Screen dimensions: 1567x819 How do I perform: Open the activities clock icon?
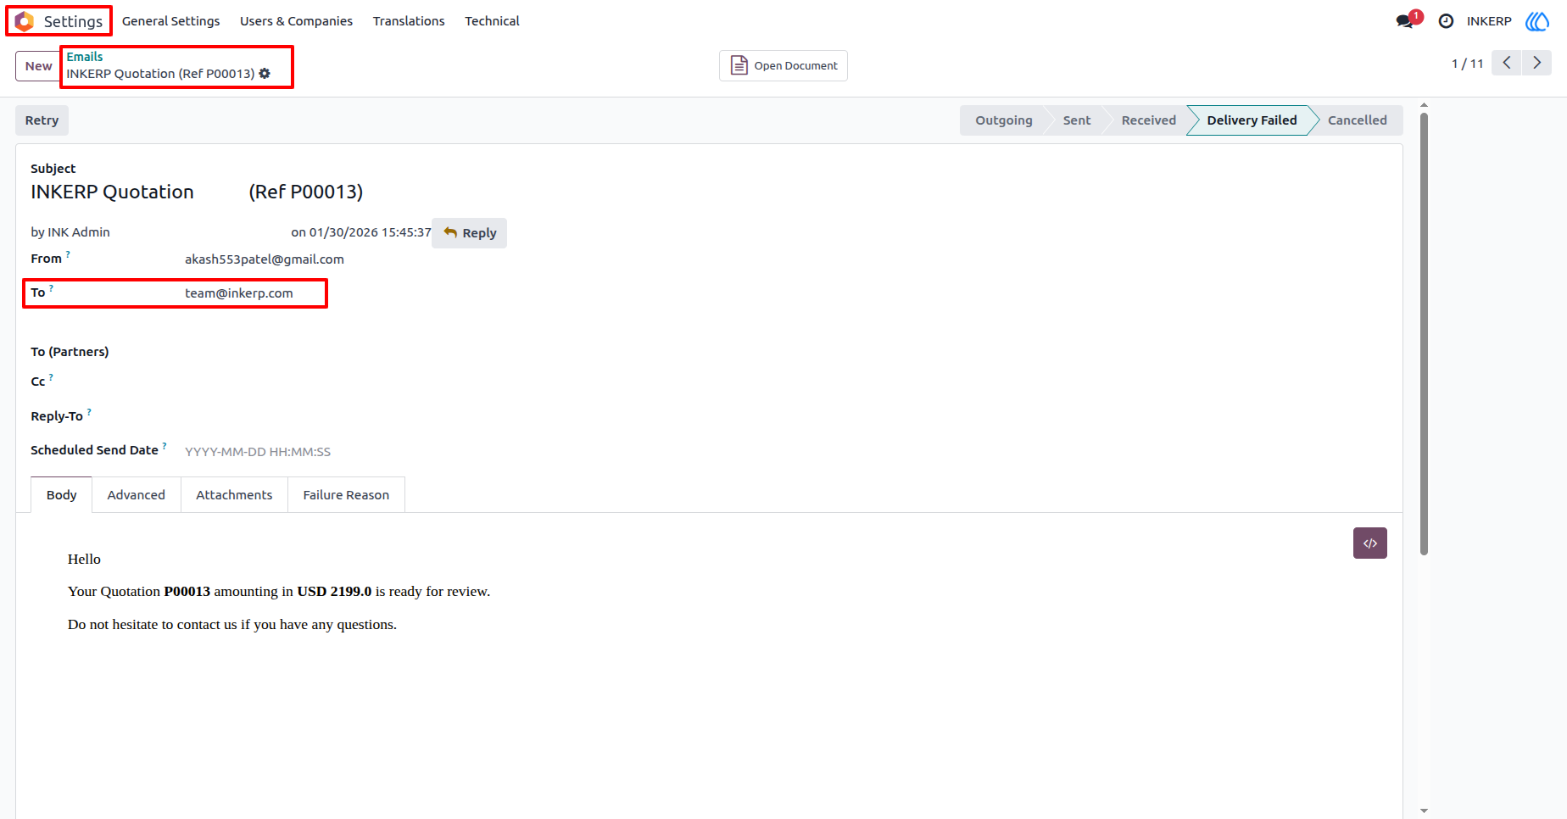1447,21
